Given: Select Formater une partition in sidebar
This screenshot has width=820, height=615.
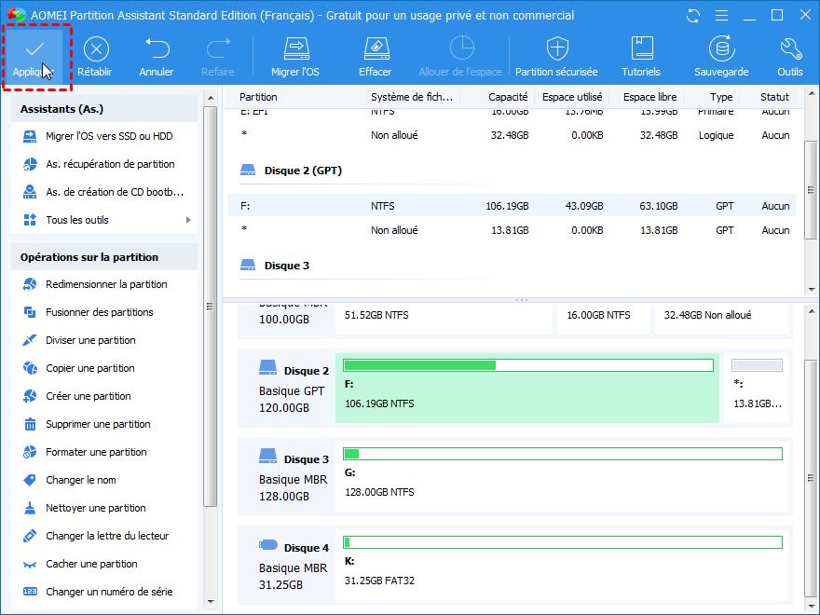Looking at the screenshot, I should coord(96,452).
